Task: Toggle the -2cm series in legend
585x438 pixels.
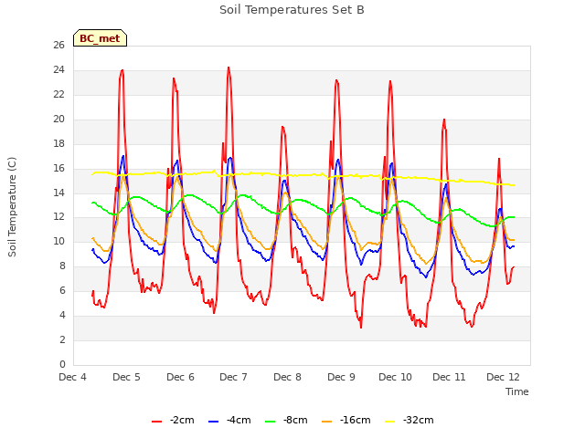Action: [x=173, y=421]
